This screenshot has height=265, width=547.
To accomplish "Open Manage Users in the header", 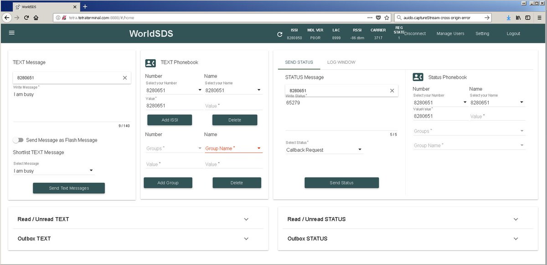I will tap(450, 34).
